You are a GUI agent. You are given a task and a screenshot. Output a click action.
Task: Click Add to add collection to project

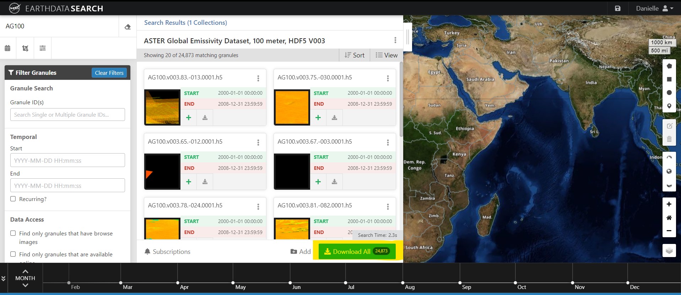point(301,251)
